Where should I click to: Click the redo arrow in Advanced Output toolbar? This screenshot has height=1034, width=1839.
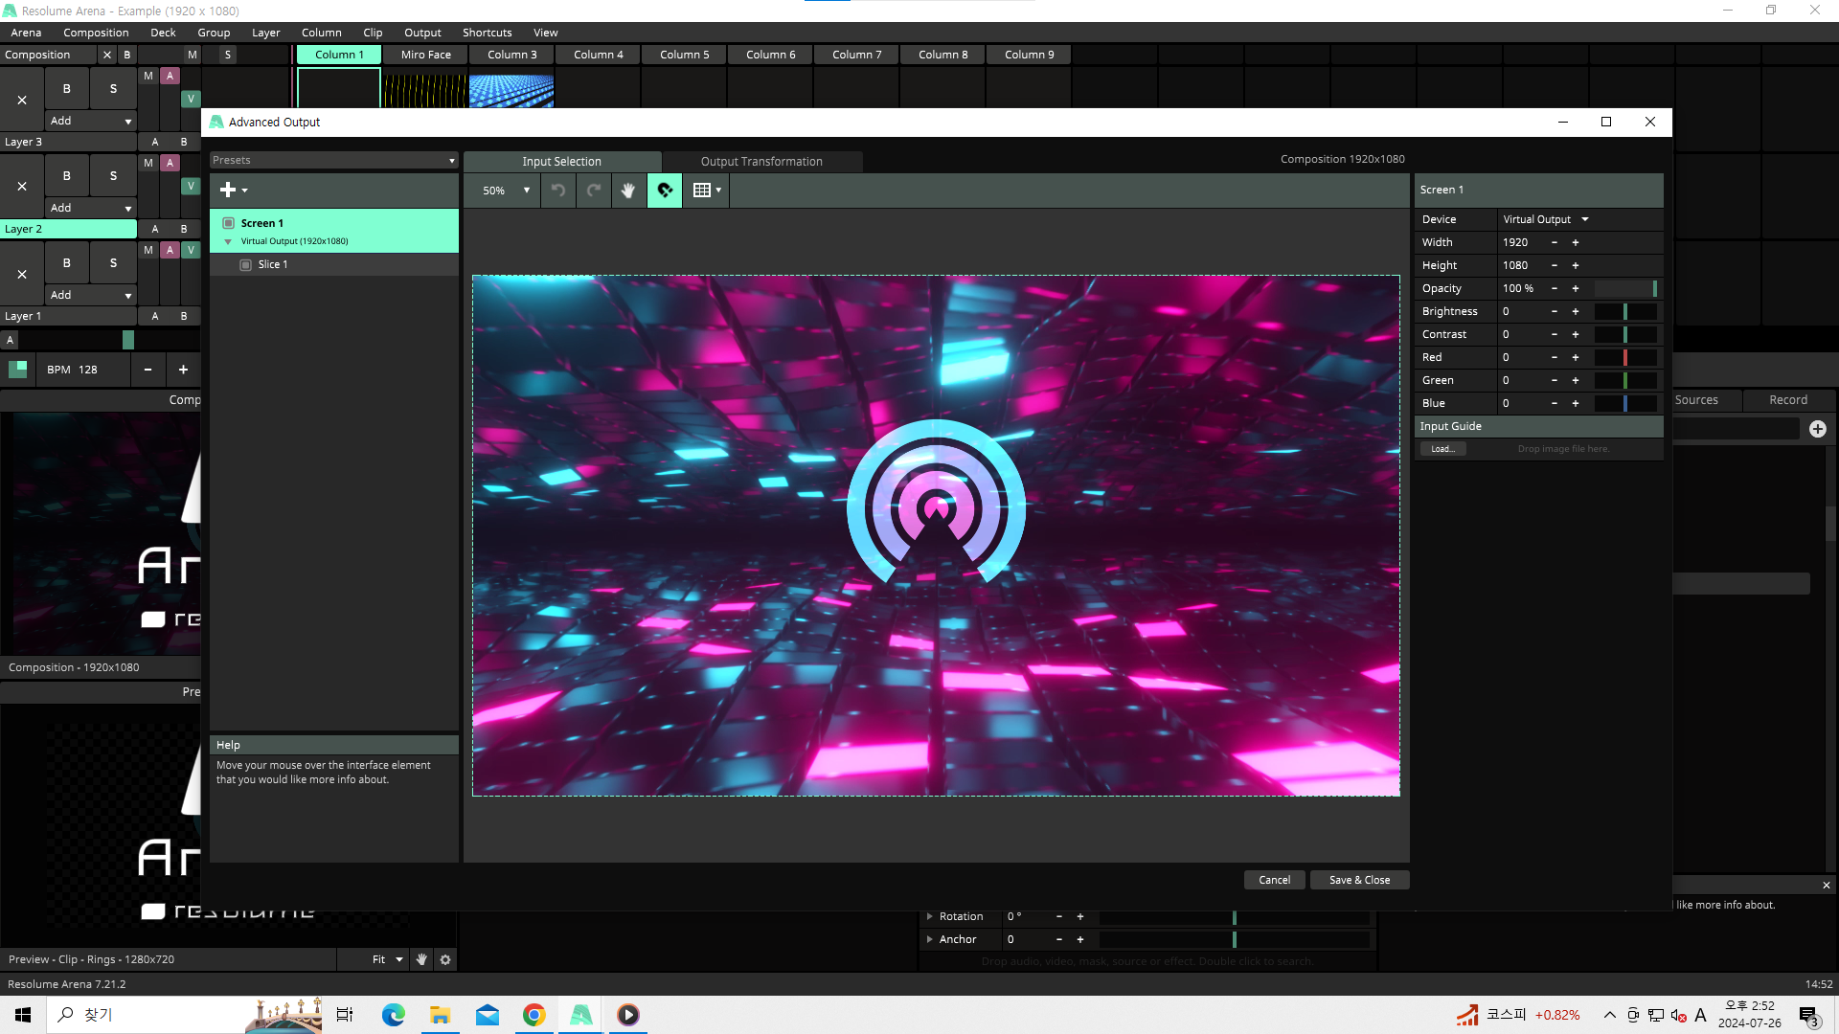(594, 191)
